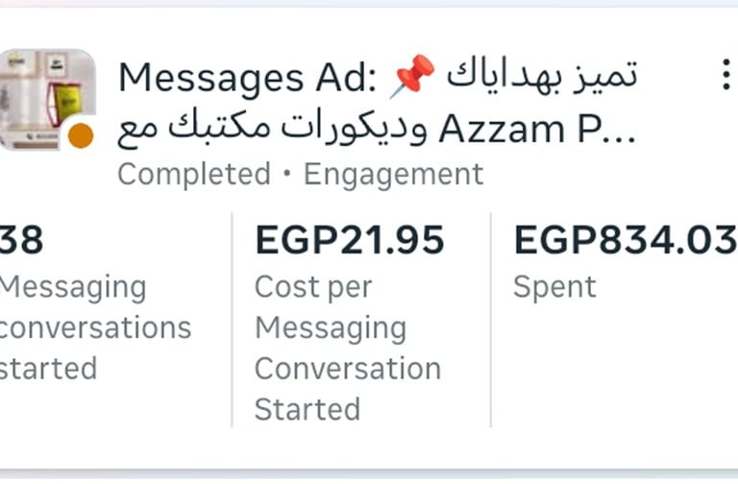
Task: Open the three-dot more options menu
Action: 726,76
